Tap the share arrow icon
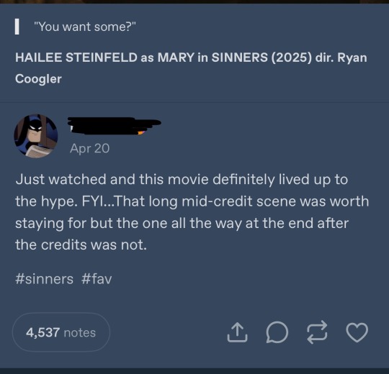The image size is (389, 374). (x=237, y=332)
